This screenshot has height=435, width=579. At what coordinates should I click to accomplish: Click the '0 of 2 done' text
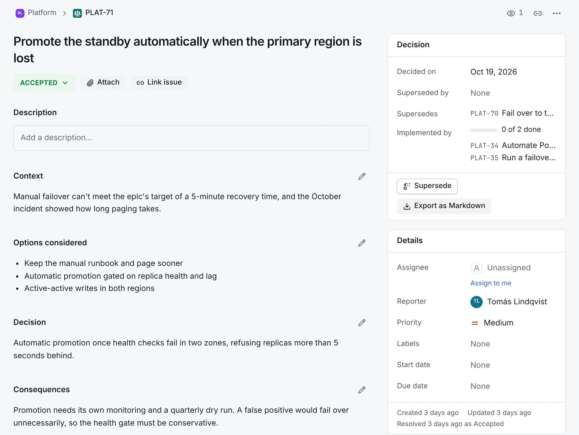[521, 130]
